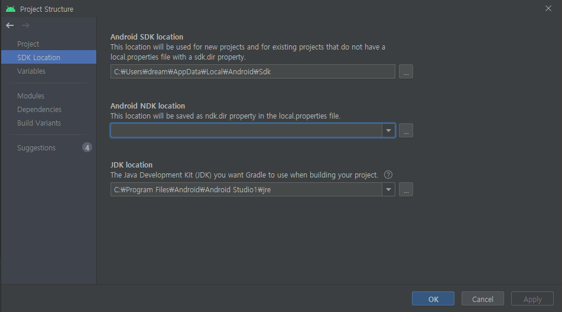Click the Apply button
Image resolution: width=562 pixels, height=312 pixels.
point(532,299)
